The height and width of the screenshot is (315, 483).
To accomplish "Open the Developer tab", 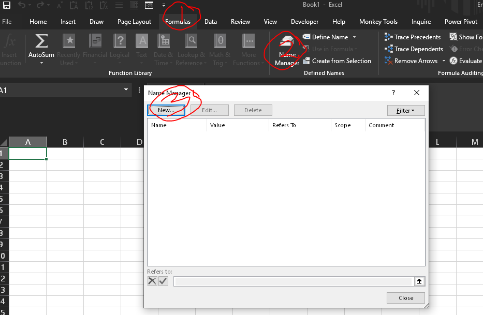I will [304, 22].
